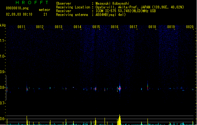
Task: Click the 0820 time marker
Action: pos(190,27)
